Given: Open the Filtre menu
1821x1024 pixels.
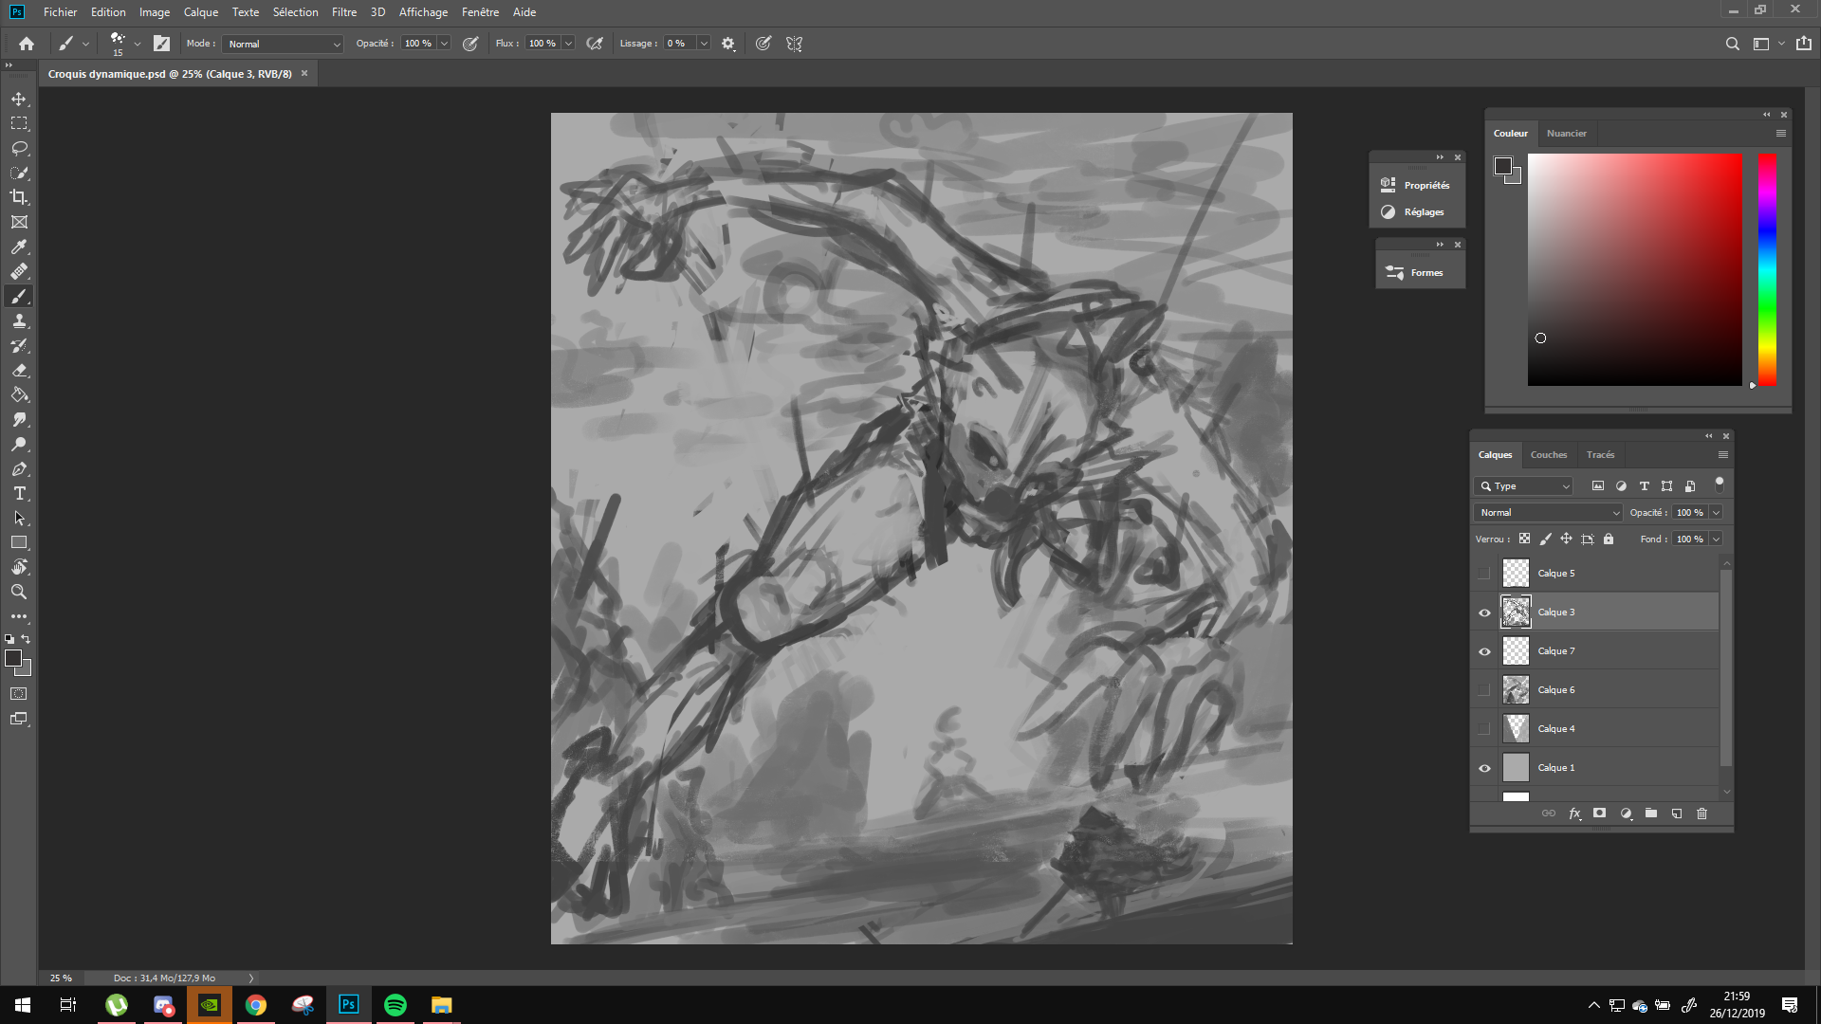Looking at the screenshot, I should 343,12.
